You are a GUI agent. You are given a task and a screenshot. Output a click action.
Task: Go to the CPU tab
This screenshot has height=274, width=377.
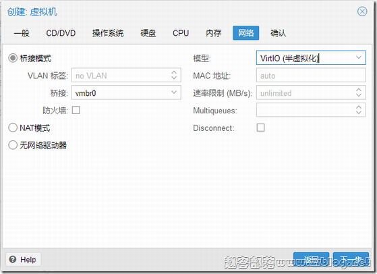181,33
